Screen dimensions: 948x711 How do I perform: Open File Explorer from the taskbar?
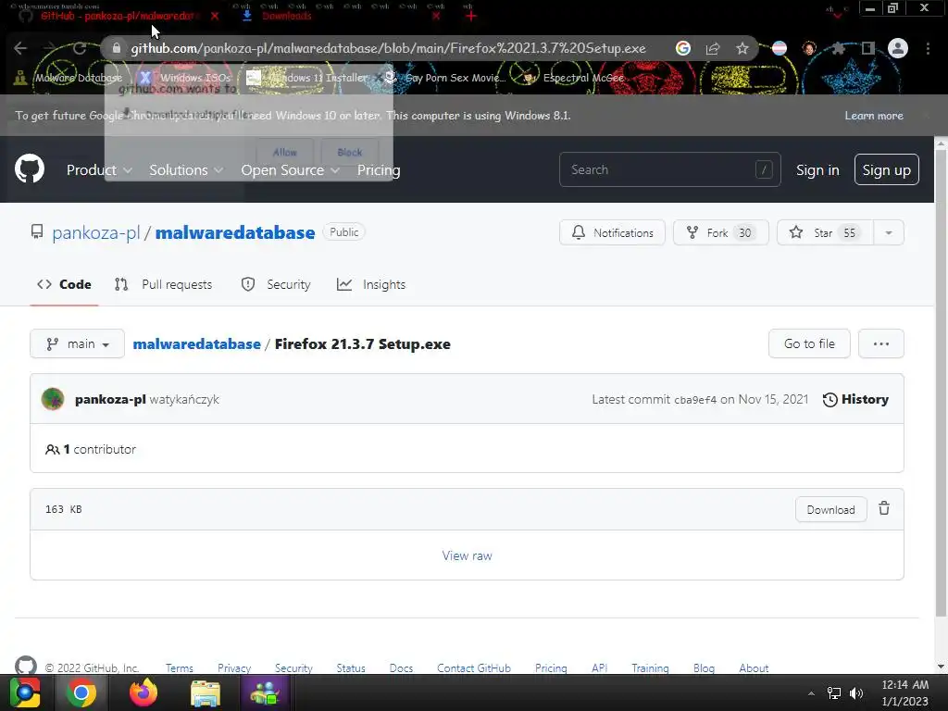click(206, 692)
